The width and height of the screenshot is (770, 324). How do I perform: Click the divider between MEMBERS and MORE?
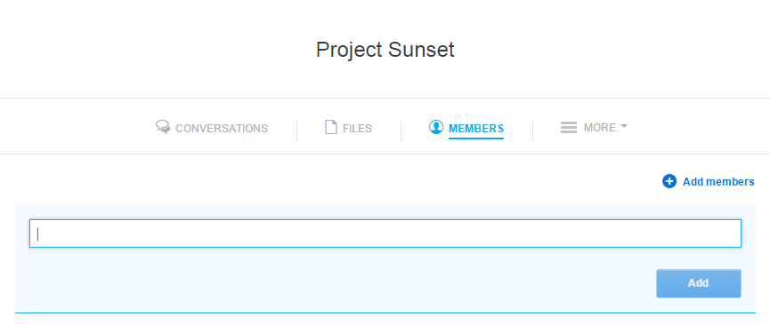(x=532, y=130)
